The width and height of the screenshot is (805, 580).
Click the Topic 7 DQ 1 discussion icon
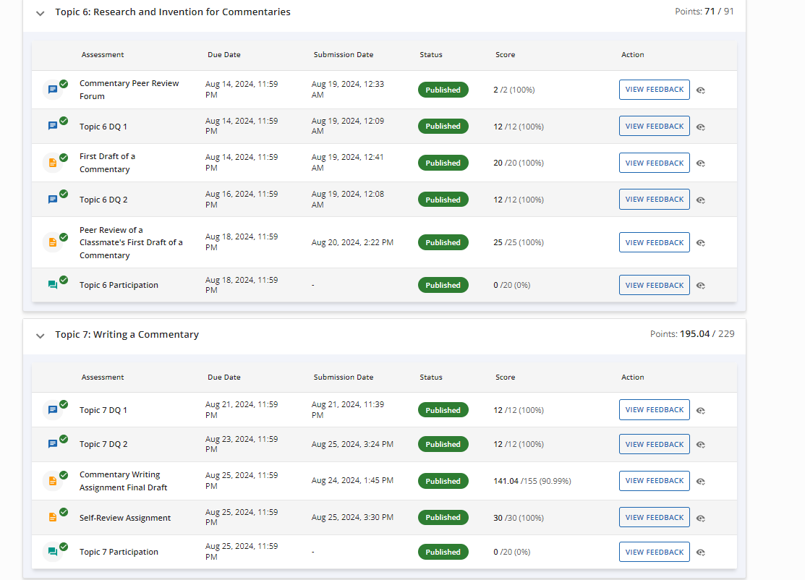pos(52,409)
